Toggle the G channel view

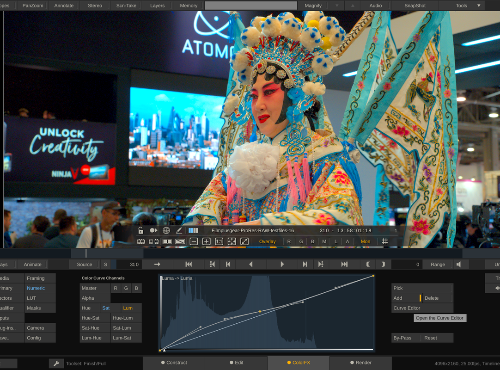(301, 242)
